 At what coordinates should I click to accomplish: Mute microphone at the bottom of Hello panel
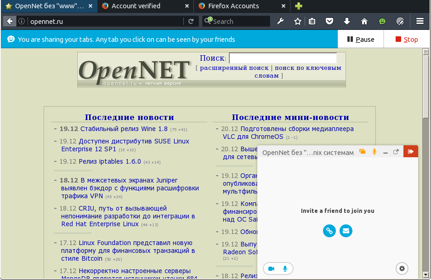tap(285, 269)
